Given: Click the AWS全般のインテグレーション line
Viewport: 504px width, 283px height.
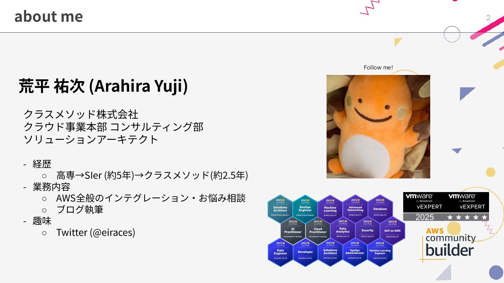Looking at the screenshot, I should click(151, 198).
